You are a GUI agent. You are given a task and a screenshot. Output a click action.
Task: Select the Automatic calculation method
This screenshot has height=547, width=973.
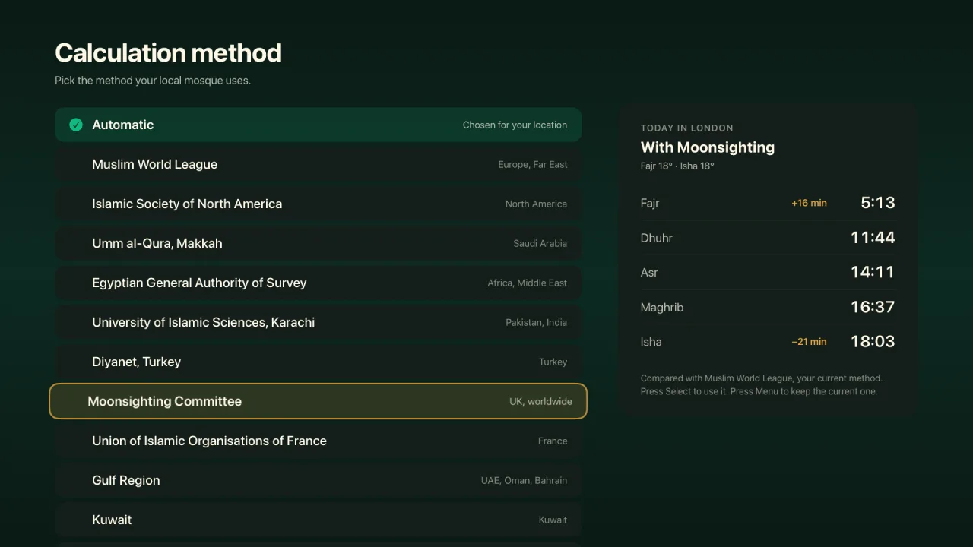pos(318,125)
